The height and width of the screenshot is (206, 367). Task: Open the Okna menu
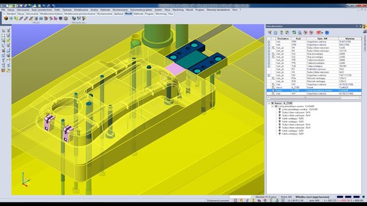point(167,10)
